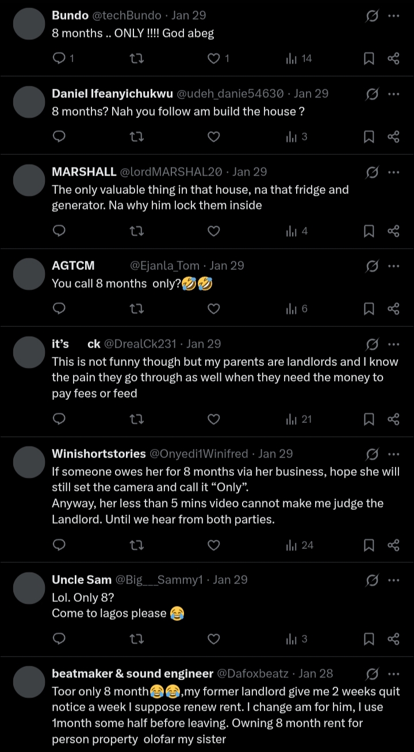
Task: Open Grok icon on Dafoxbeatz's tweet
Action: tap(372, 674)
